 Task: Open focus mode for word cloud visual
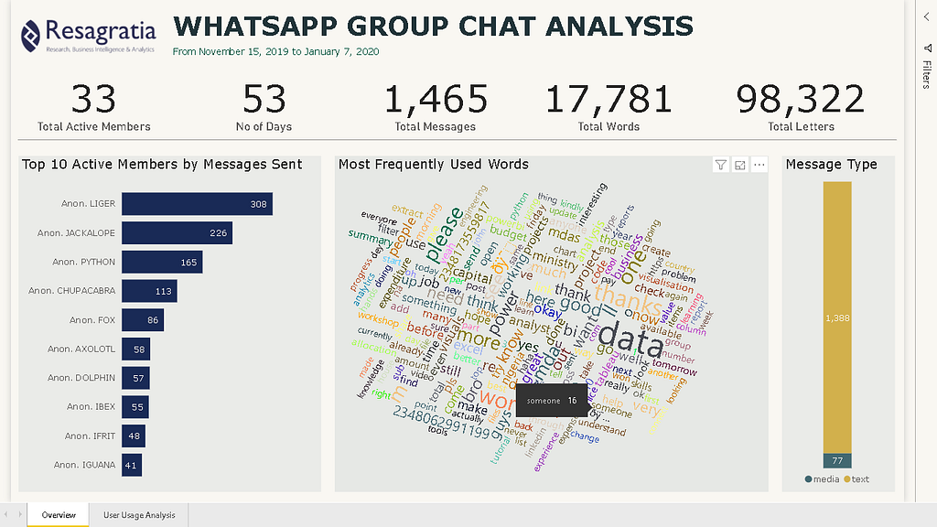click(739, 165)
